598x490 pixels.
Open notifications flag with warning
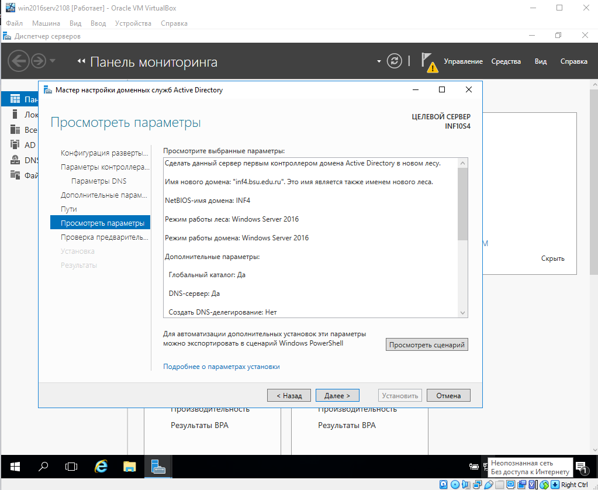tap(430, 62)
